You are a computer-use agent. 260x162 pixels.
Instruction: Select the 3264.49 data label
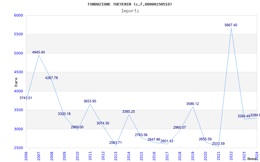click(244, 116)
